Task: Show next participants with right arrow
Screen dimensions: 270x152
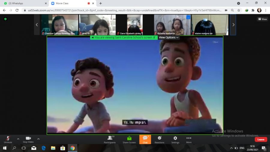Action: [x=233, y=25]
